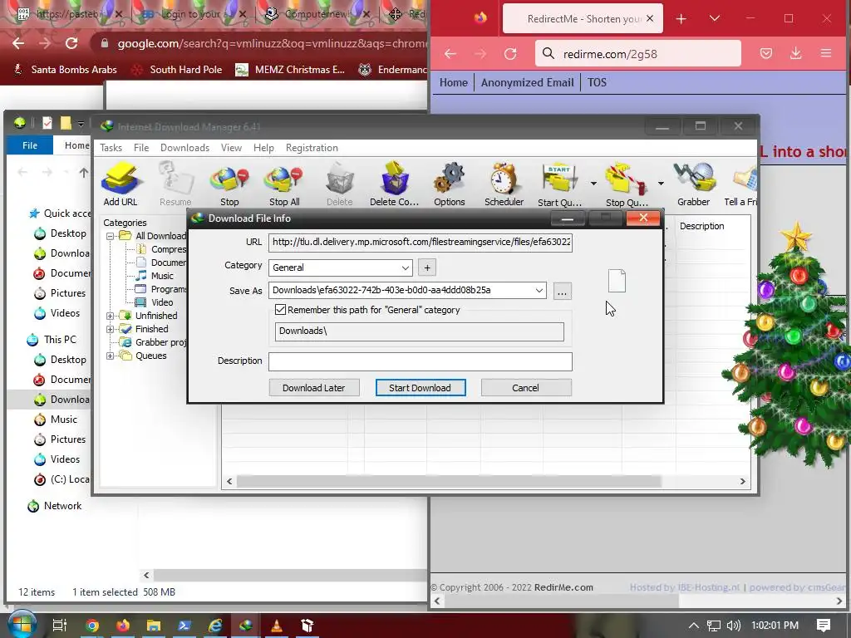
Task: Open the Save As path dropdown
Action: tap(539, 290)
